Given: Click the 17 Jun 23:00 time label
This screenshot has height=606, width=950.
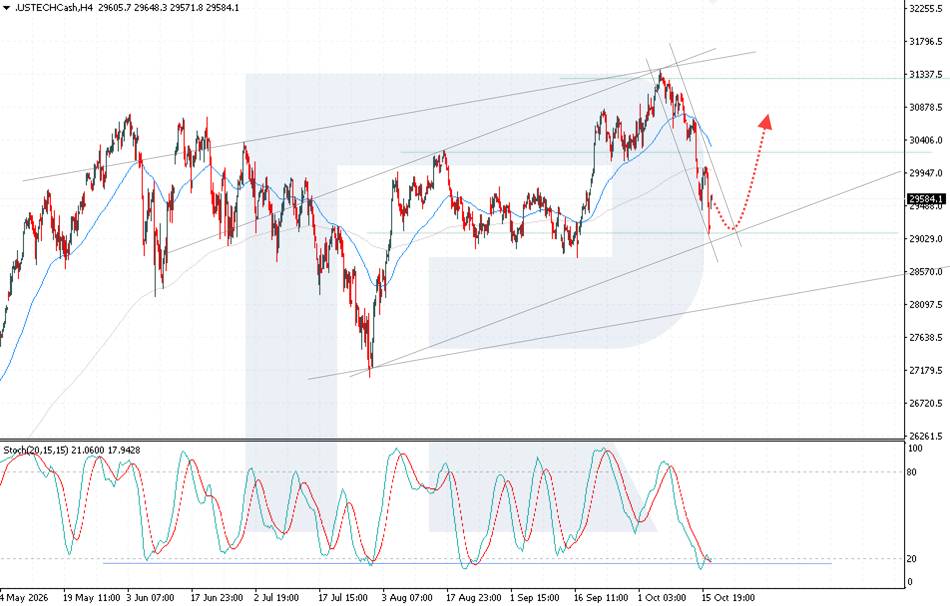Looking at the screenshot, I should [217, 598].
